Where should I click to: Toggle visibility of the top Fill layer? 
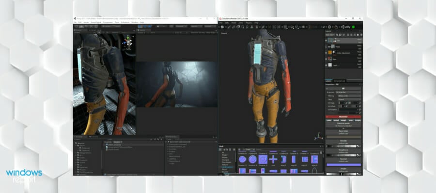pos(326,41)
